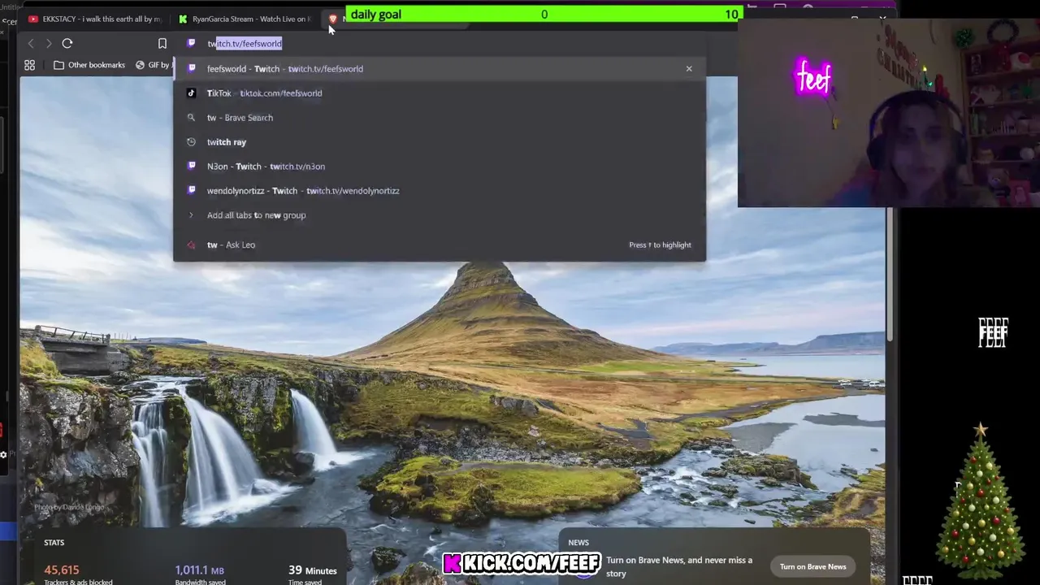The width and height of the screenshot is (1040, 585).
Task: Expand the chevron beside Add all tabs
Action: click(191, 215)
